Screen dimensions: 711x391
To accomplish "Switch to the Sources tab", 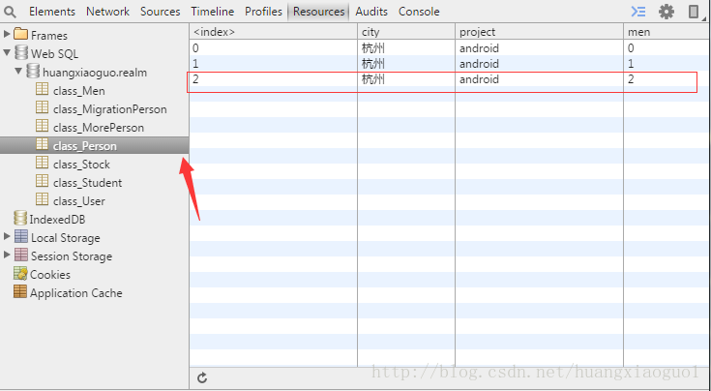I will coord(160,12).
